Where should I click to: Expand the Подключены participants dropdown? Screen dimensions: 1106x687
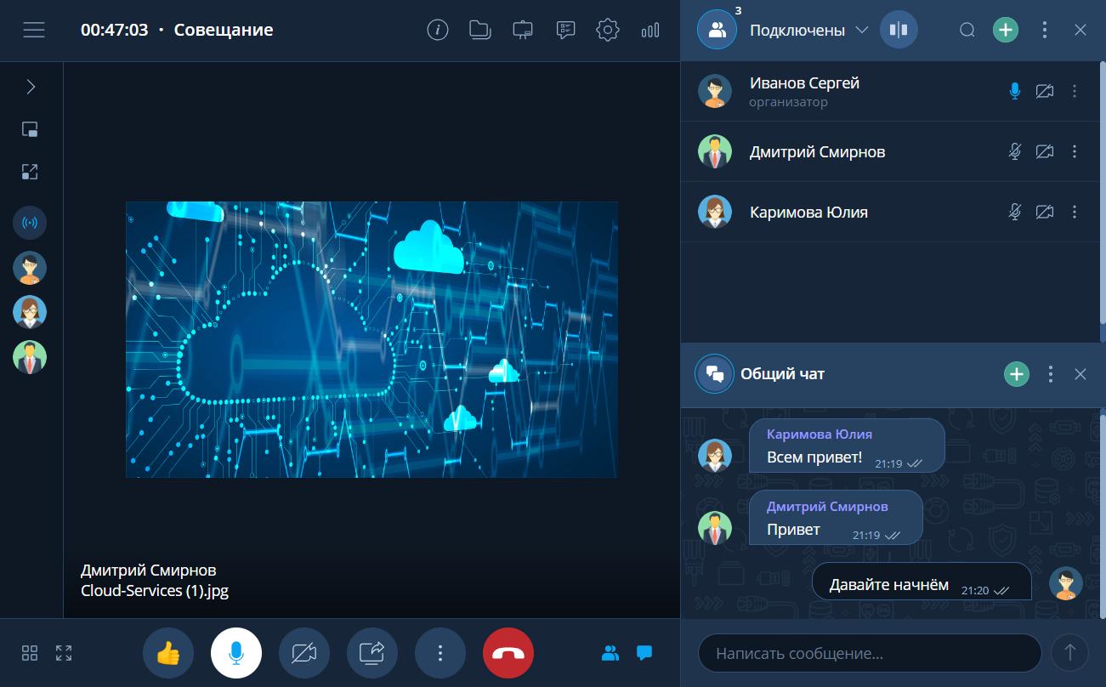861,31
